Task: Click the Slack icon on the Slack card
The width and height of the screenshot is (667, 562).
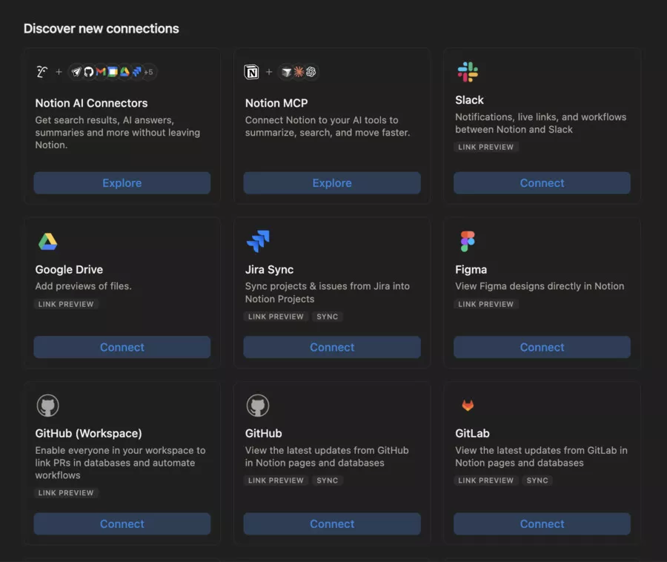Action: (468, 72)
